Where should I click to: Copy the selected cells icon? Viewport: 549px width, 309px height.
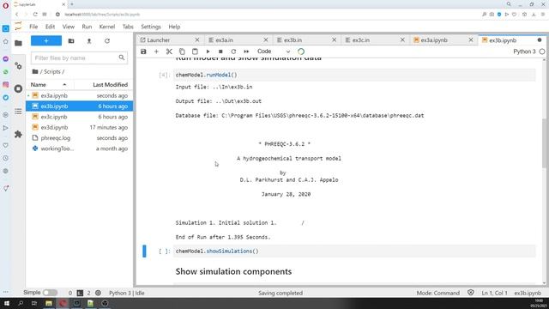pos(182,51)
